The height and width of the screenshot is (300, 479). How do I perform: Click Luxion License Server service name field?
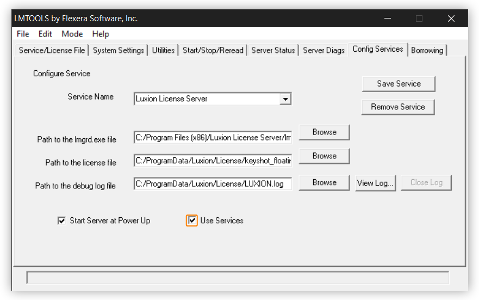click(213, 99)
